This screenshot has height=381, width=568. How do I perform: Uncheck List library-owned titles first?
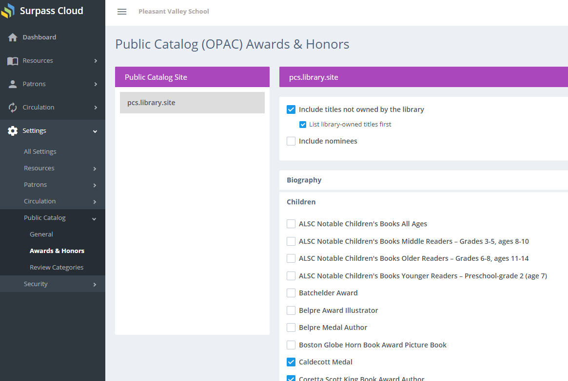303,125
